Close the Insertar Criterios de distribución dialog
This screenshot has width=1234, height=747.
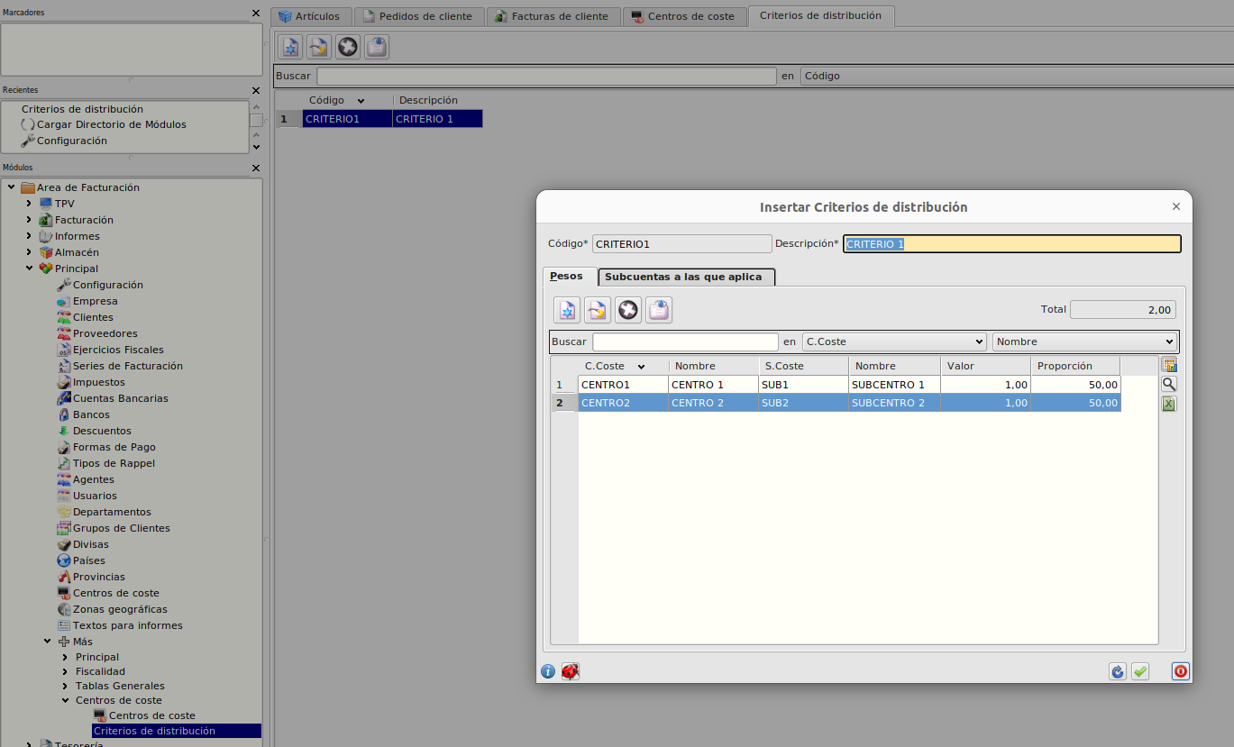[x=1175, y=206]
